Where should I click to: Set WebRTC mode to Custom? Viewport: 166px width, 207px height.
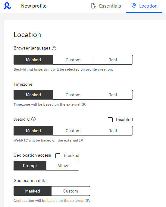(73, 131)
